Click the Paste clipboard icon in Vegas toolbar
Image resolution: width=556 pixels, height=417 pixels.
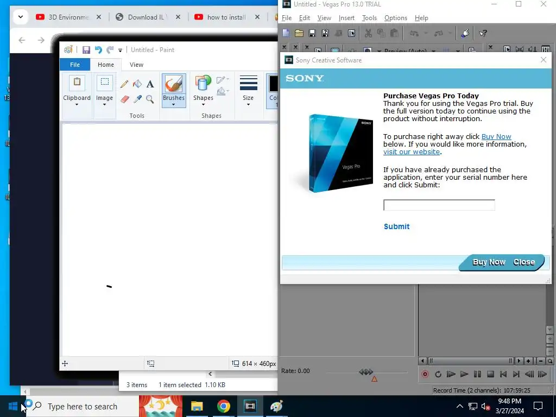pos(394,33)
